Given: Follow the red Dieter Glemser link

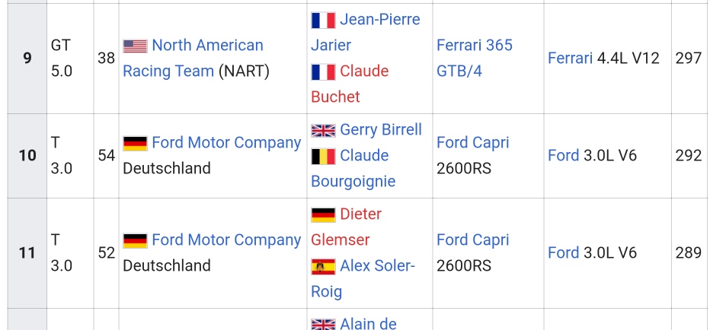Looking at the screenshot, I should [x=347, y=227].
